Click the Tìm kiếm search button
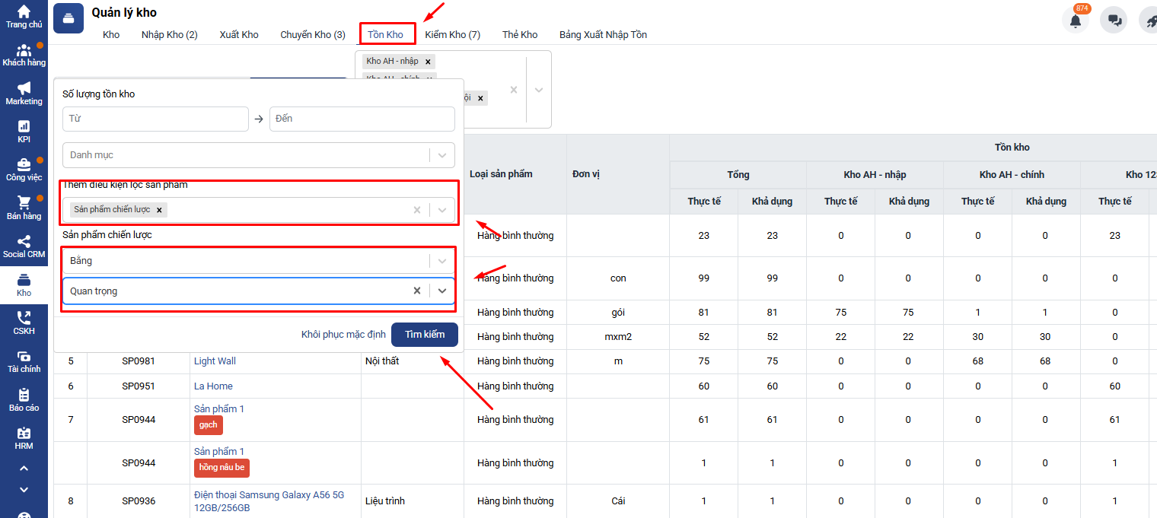The width and height of the screenshot is (1157, 518). pos(424,335)
